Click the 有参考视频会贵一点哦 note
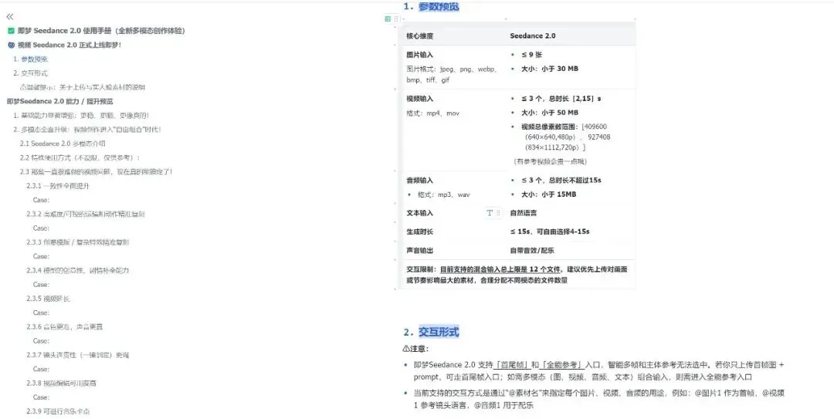The image size is (834, 419). click(550, 161)
